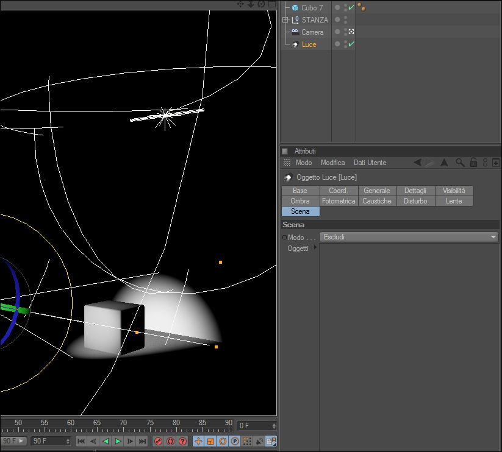Click the lock icon in Attributi toolbar
Viewport: 502px width, 452px height.
click(x=473, y=163)
